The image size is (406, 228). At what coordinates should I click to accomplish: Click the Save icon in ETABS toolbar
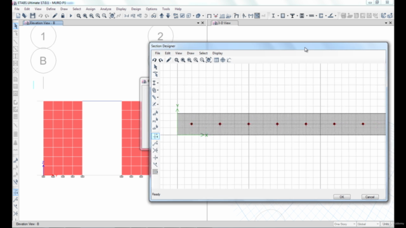(32, 16)
